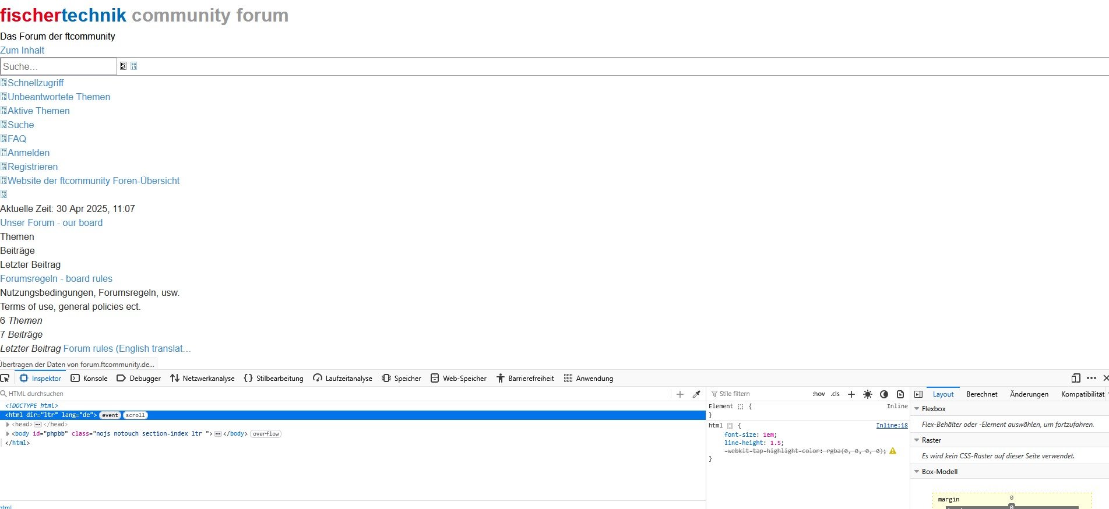Image resolution: width=1109 pixels, height=509 pixels.
Task: Toggle :hov pseudo-class panel
Action: point(819,394)
